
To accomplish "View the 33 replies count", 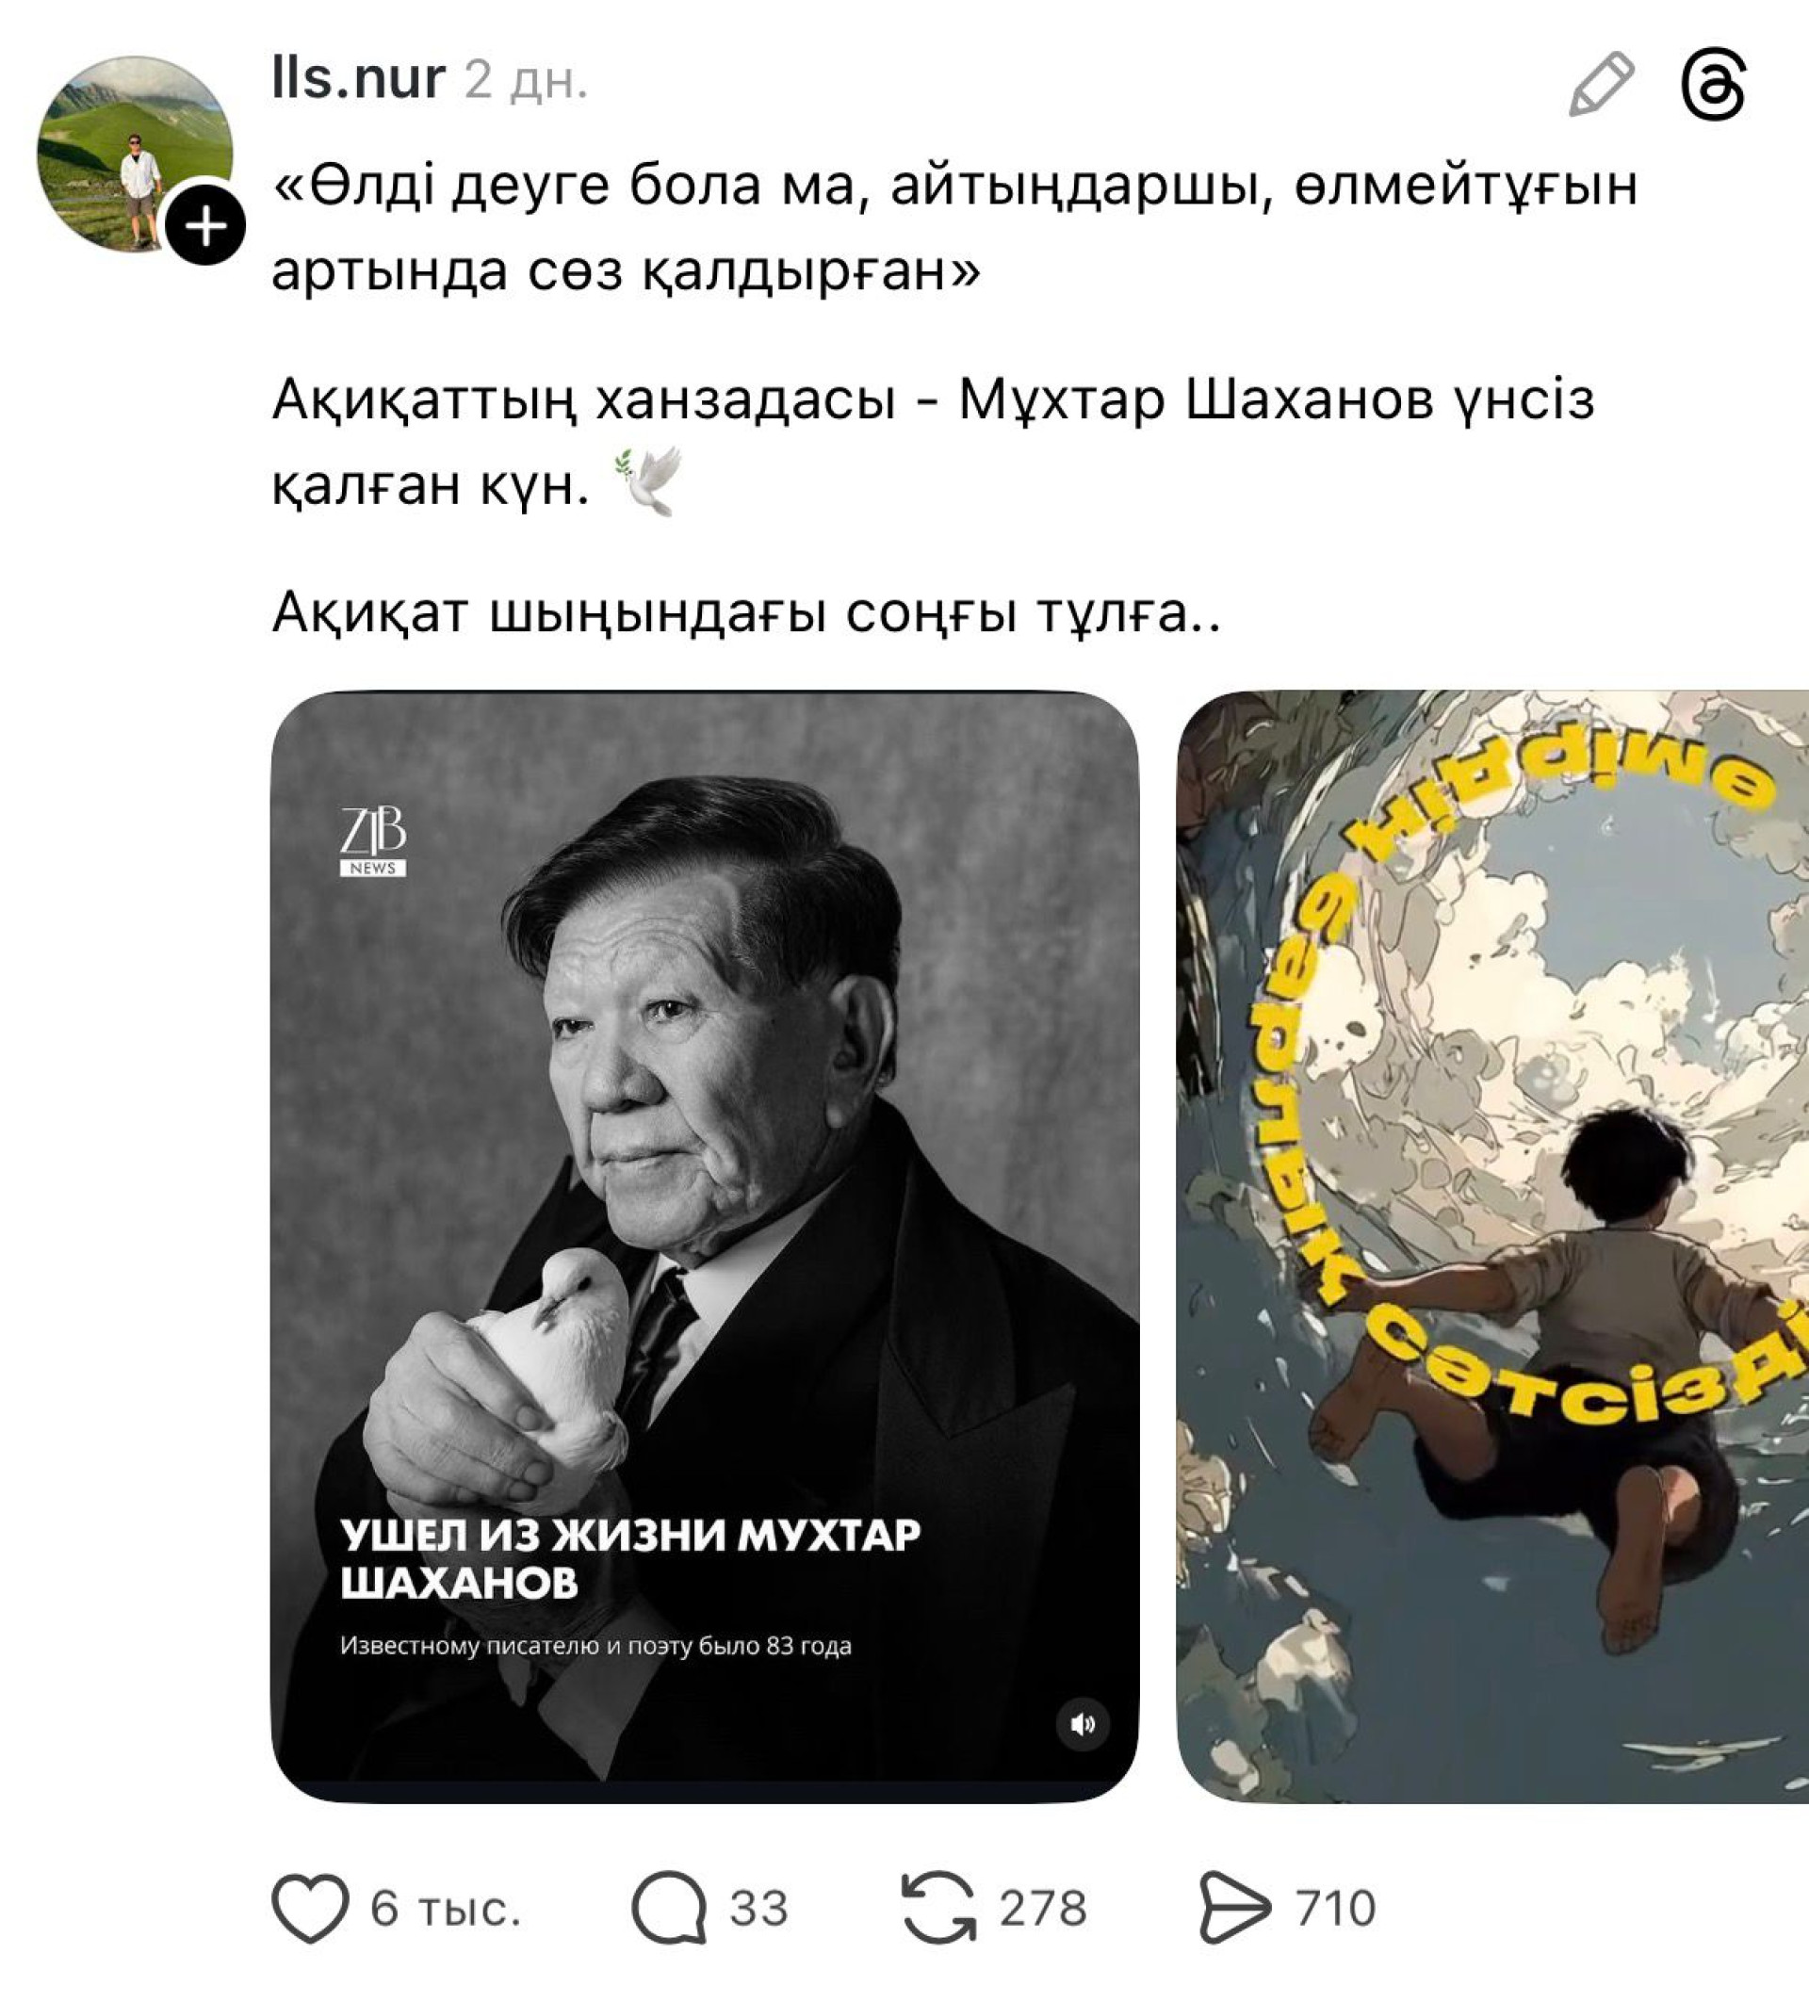I will 759,1909.
